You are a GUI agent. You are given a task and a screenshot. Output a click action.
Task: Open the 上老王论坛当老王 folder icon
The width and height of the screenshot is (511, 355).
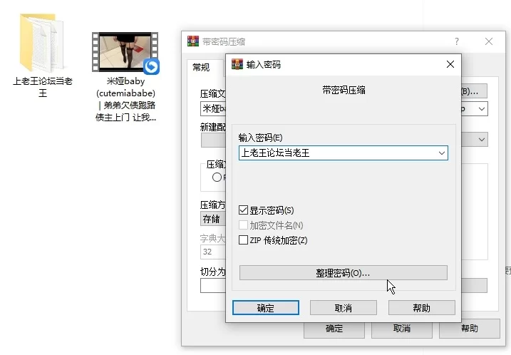42,42
